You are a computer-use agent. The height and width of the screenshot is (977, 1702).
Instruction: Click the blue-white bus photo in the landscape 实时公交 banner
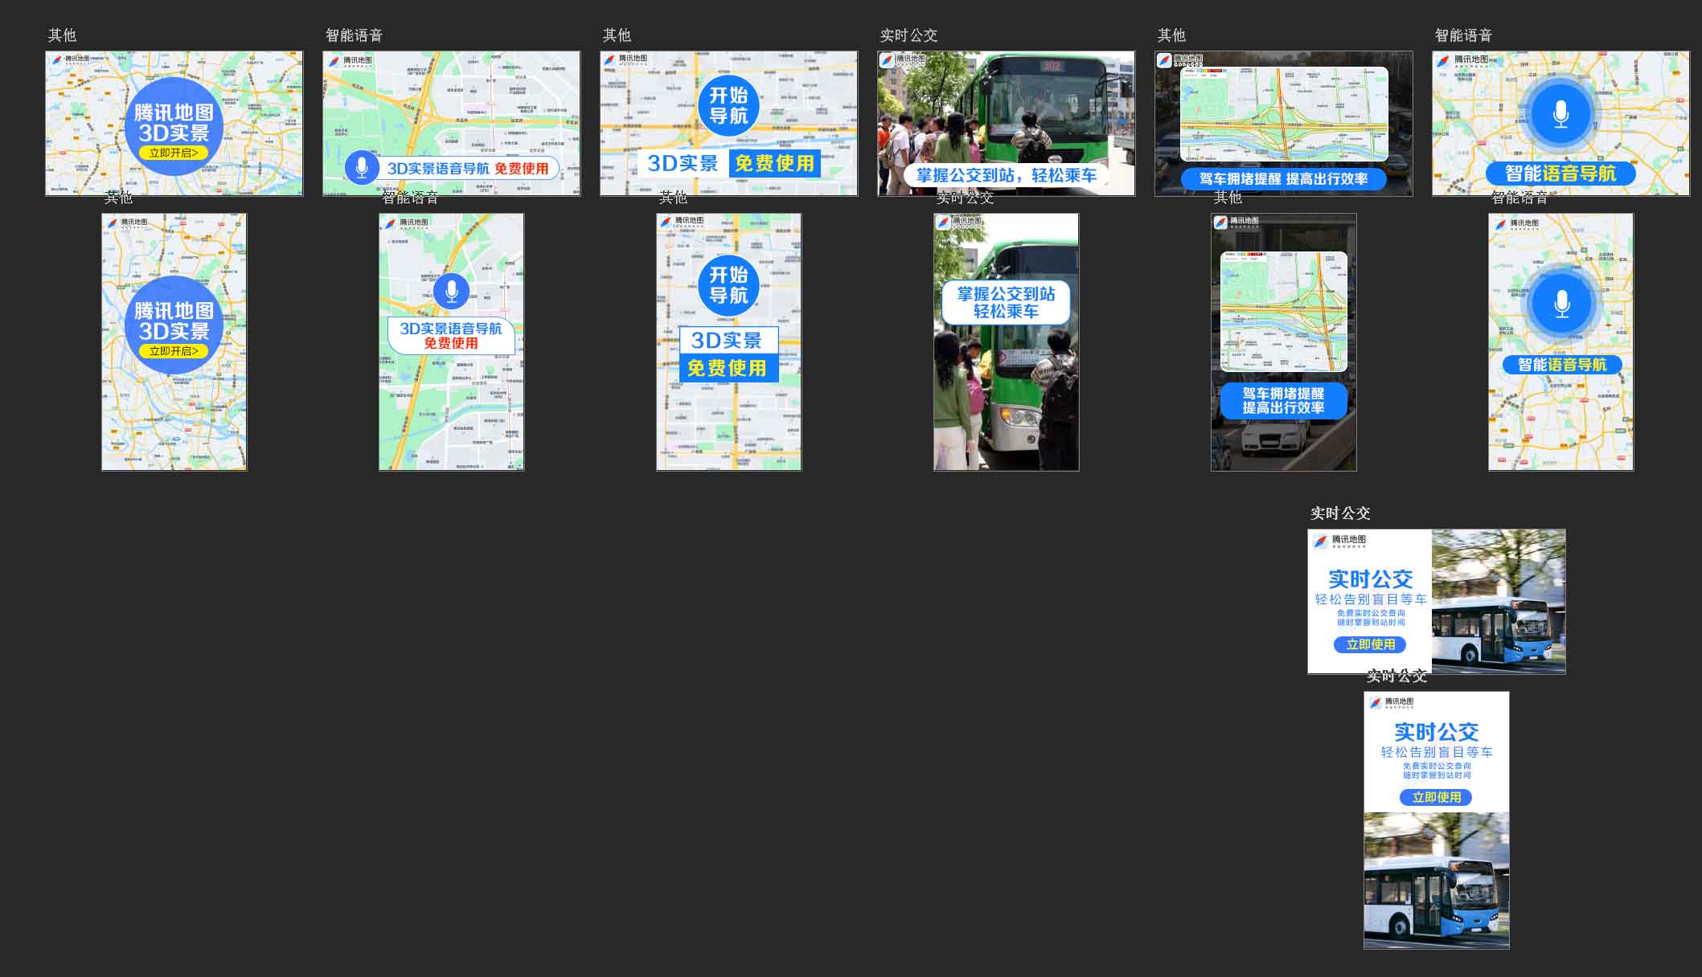click(1499, 602)
